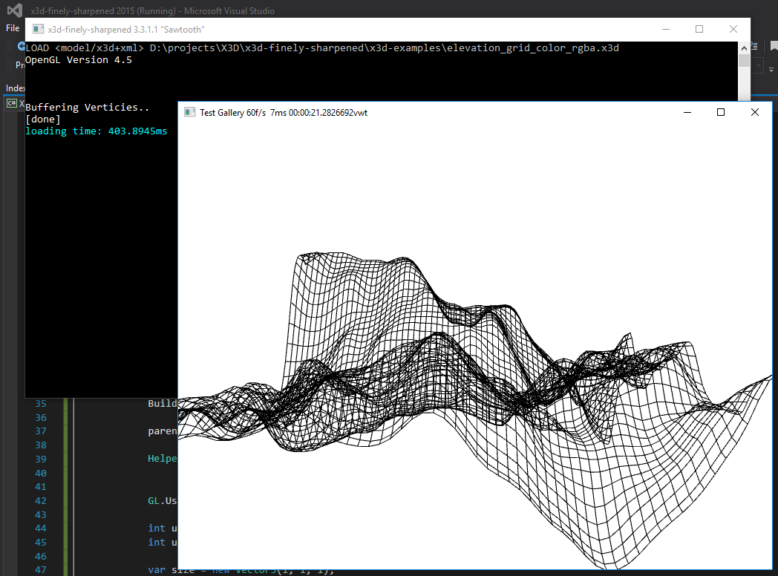Click line number 39 in the editor
This screenshot has height=576, width=778.
tap(41, 459)
